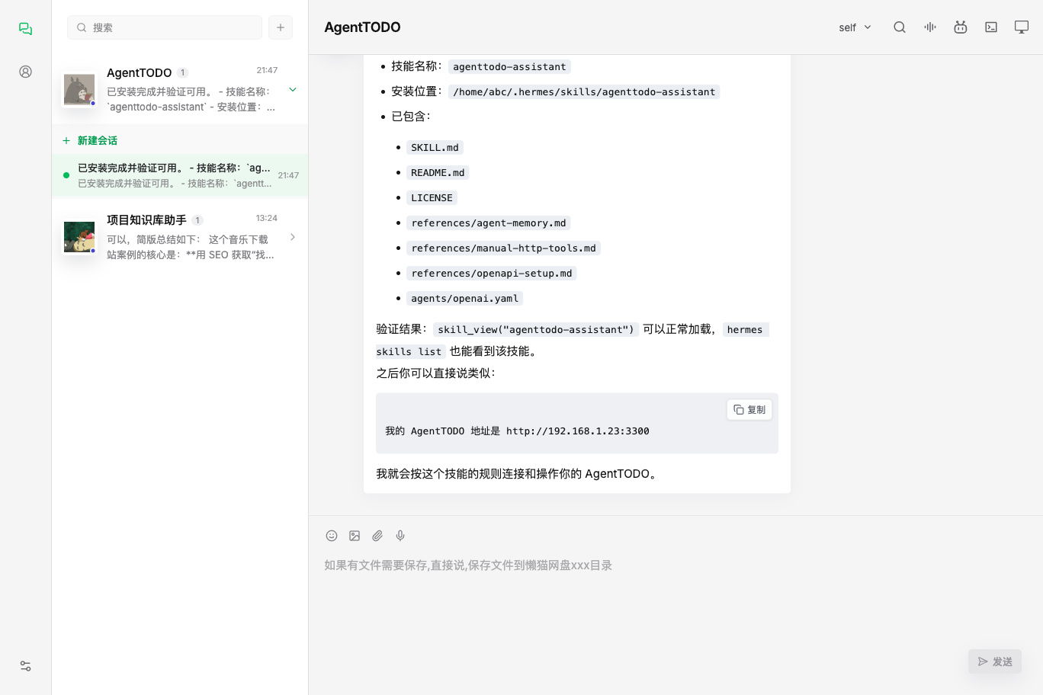Open the terminal icon in header
Image resolution: width=1043 pixels, height=695 pixels.
[991, 27]
